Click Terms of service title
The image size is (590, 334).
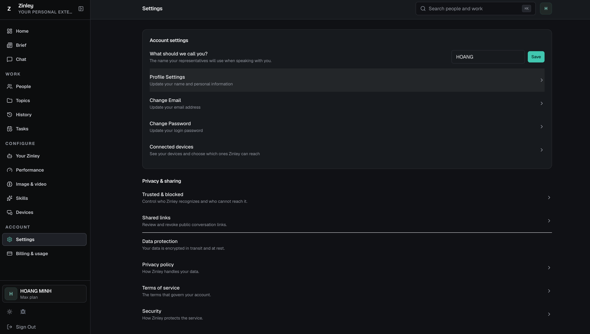click(161, 288)
